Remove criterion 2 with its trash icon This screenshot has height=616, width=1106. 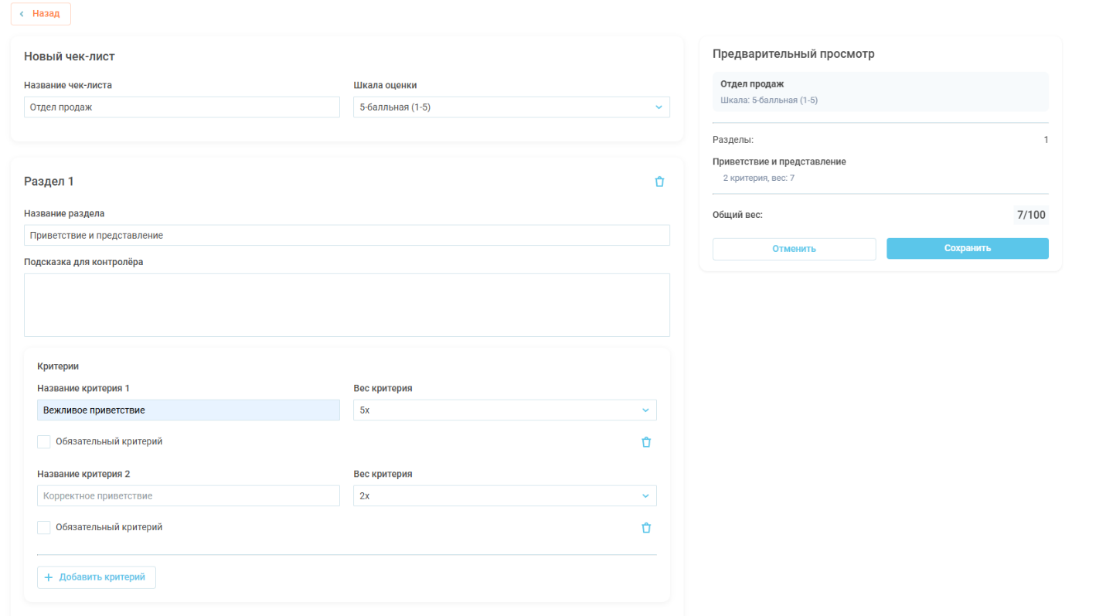(646, 528)
